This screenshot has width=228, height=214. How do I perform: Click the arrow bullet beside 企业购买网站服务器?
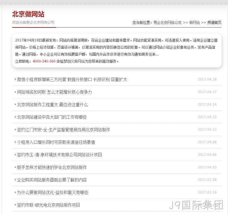click(x=15, y=180)
